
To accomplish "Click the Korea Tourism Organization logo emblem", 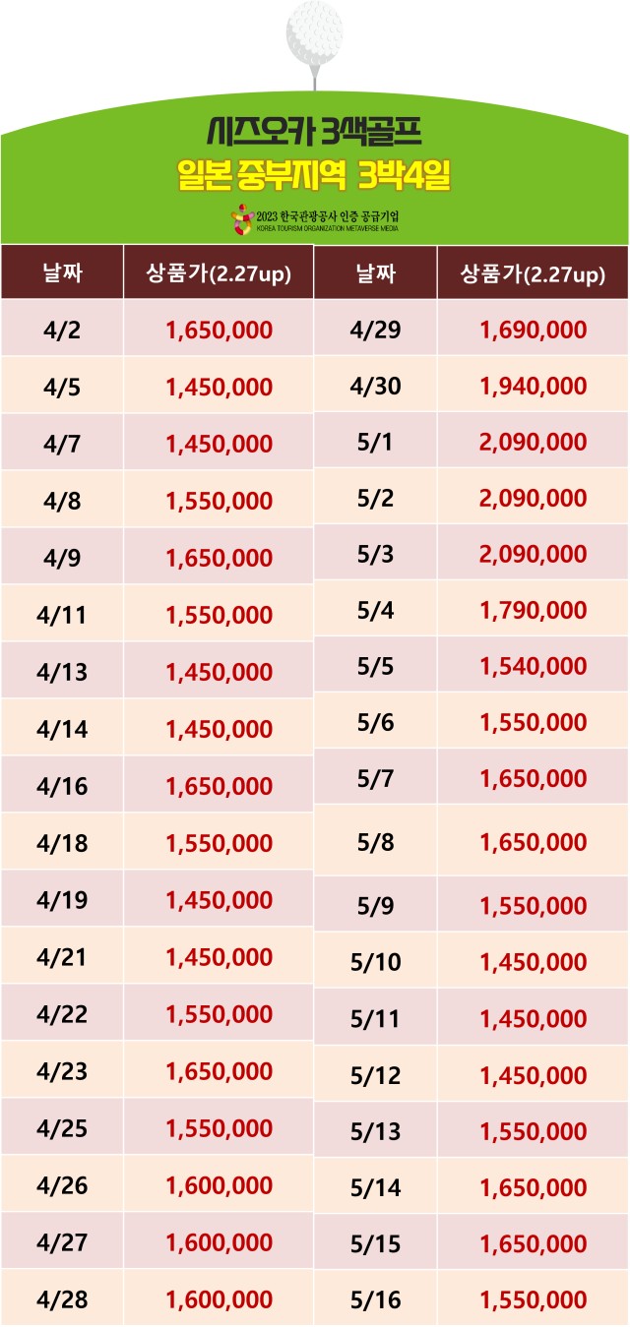I will (x=241, y=218).
